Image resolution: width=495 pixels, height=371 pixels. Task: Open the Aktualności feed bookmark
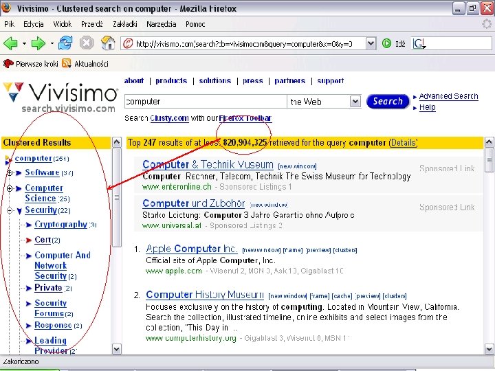click(85, 64)
